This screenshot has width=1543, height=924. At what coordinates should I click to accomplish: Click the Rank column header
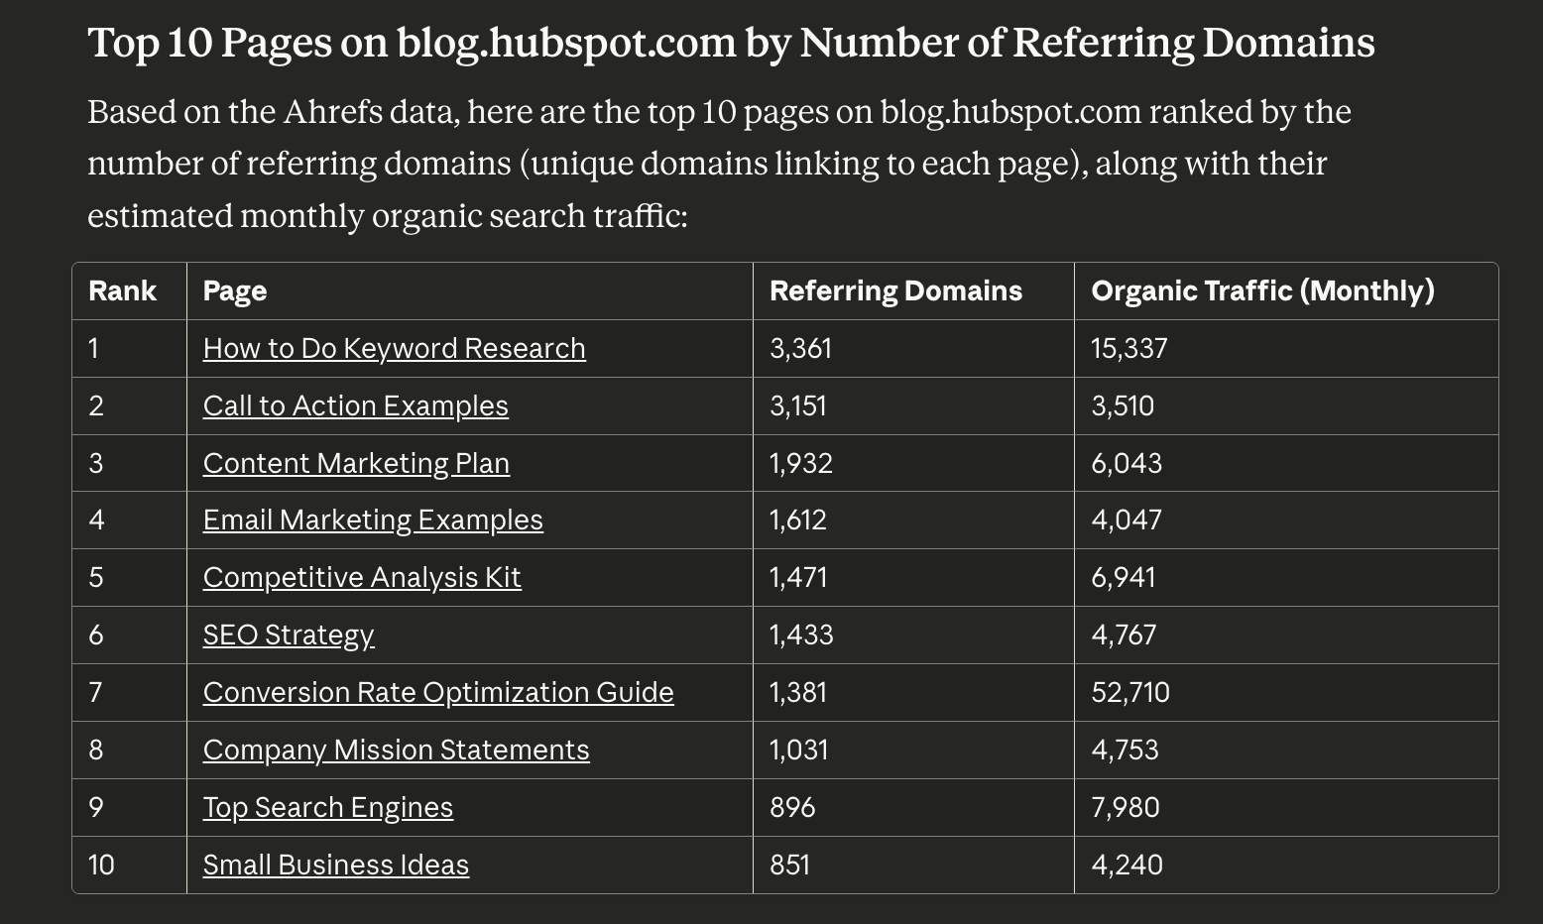(122, 291)
